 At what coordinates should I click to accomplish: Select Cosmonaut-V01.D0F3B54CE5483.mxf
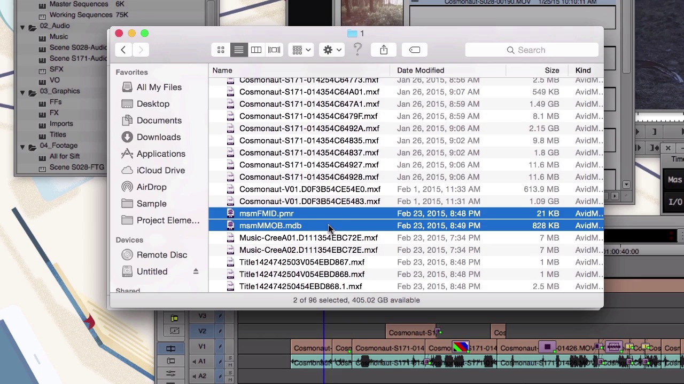click(x=406, y=202)
